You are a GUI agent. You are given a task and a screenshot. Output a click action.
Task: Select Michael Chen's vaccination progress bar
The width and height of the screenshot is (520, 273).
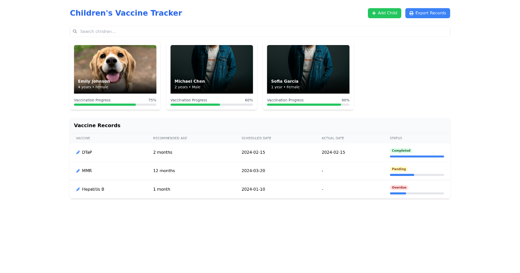click(x=211, y=104)
